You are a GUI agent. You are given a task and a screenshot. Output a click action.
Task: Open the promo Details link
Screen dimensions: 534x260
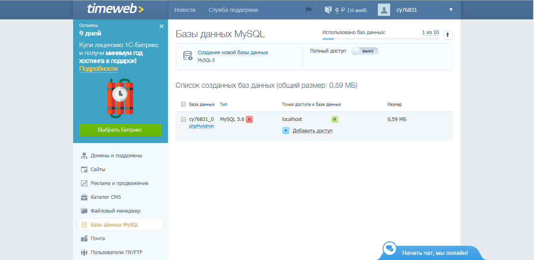pos(98,69)
